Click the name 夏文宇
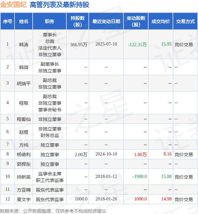This screenshot has width=198, height=214. pyautogui.click(x=23, y=199)
